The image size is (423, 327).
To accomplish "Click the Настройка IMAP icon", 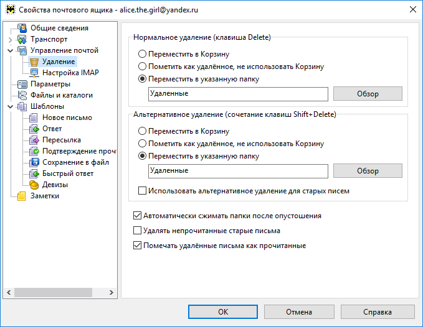I will coord(34,73).
